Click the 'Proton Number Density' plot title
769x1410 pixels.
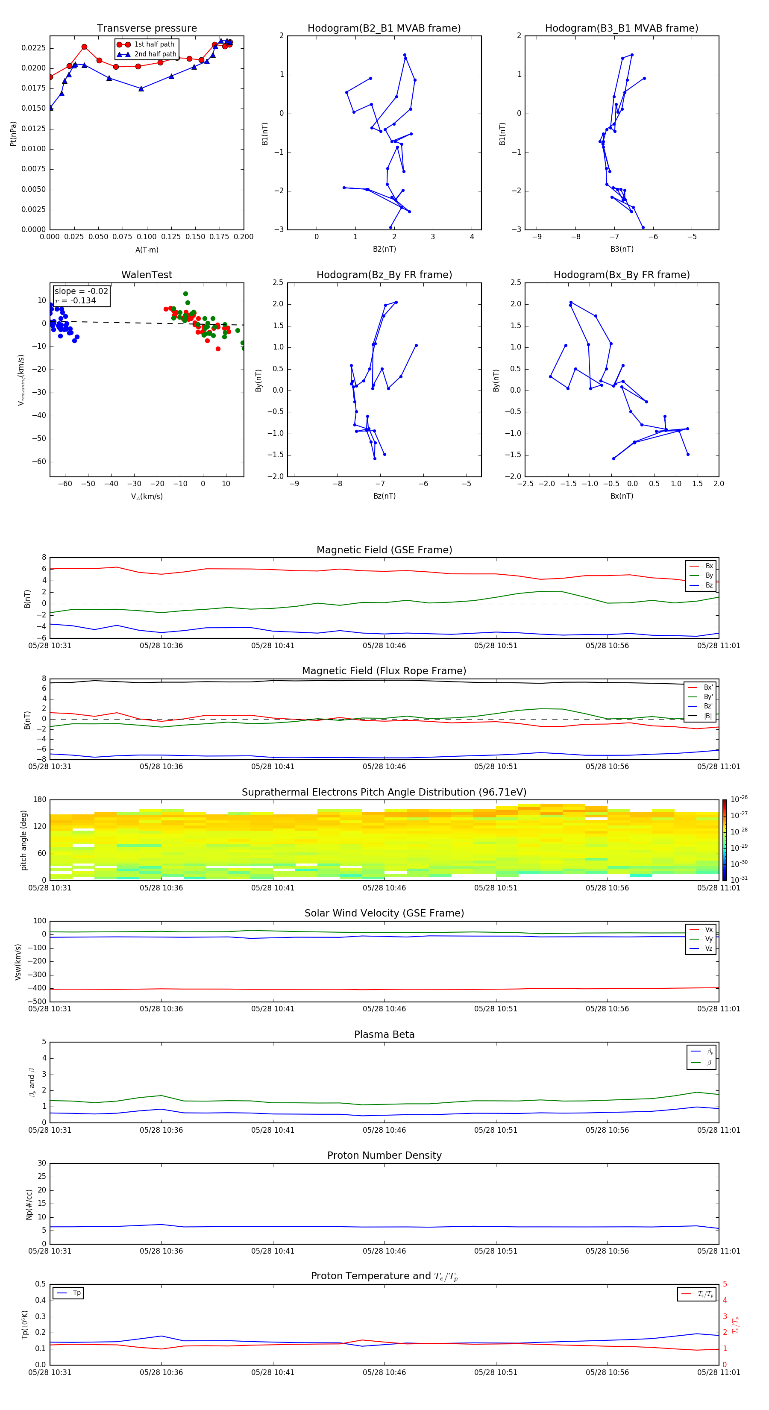384,1155
